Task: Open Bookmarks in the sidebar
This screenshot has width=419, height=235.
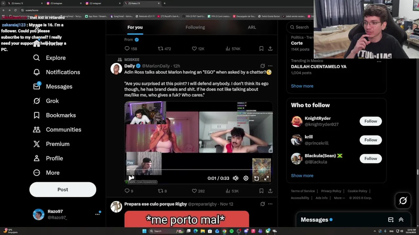Action: 54,115
